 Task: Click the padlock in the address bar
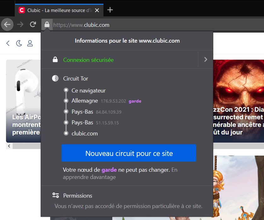47,24
